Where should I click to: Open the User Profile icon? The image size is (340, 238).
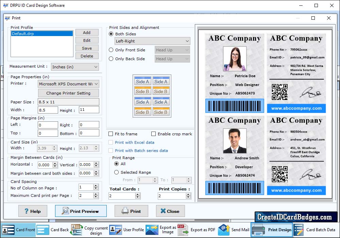[x=115, y=230]
